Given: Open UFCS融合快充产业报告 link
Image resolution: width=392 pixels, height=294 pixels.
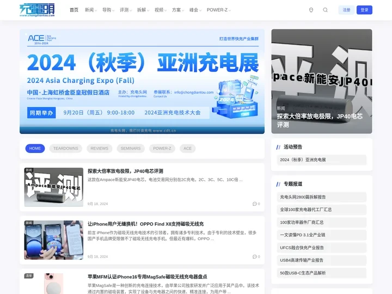Looking at the screenshot, I should click(322, 248).
